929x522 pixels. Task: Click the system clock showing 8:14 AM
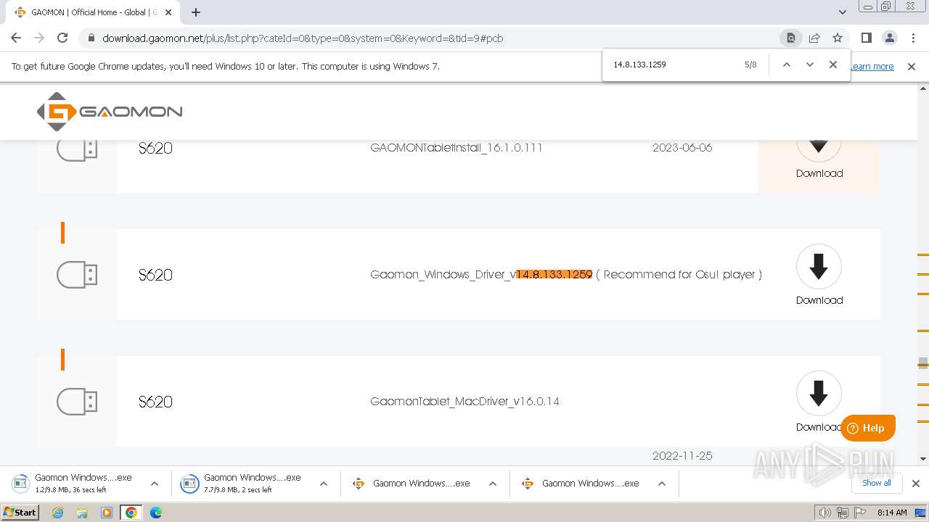[892, 513]
